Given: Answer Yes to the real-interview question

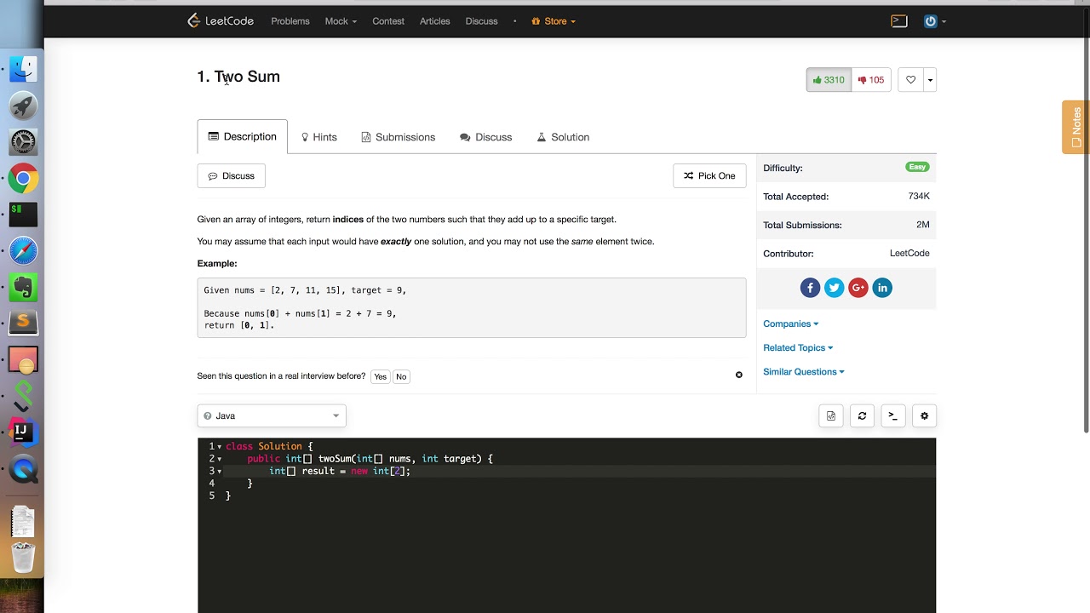Looking at the screenshot, I should (380, 376).
